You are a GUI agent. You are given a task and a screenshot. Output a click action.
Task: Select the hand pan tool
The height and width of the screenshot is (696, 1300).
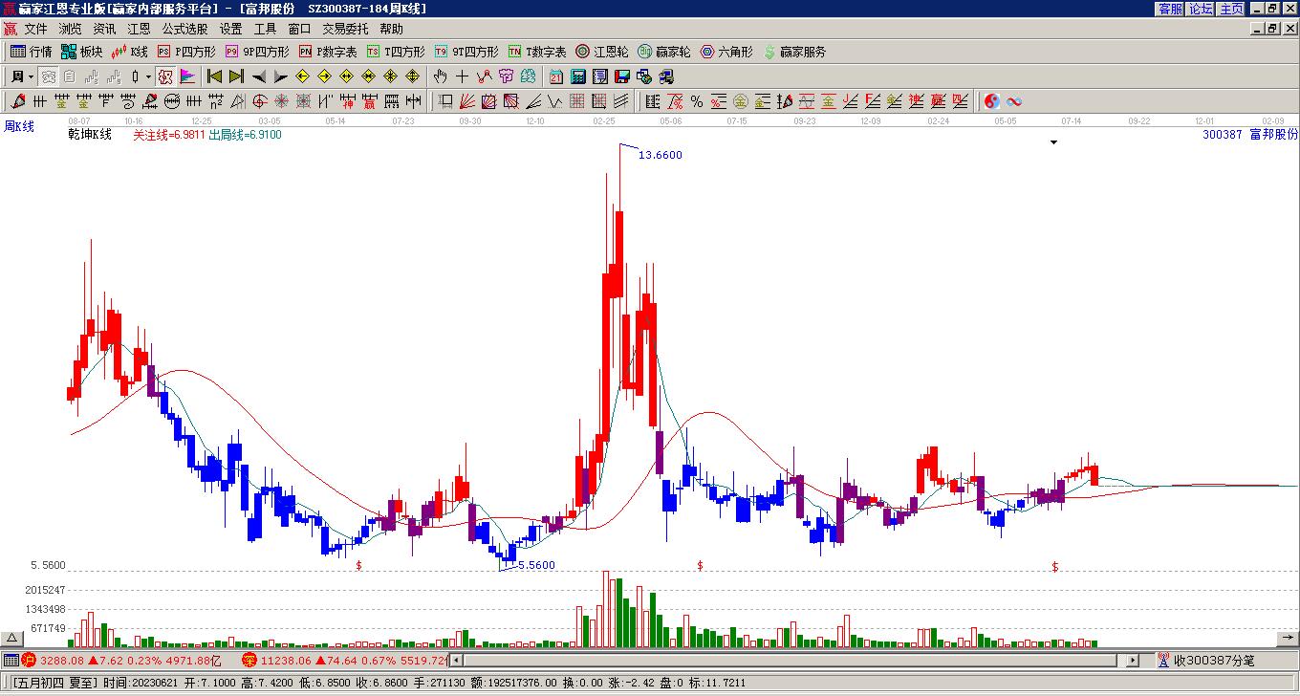(x=440, y=76)
